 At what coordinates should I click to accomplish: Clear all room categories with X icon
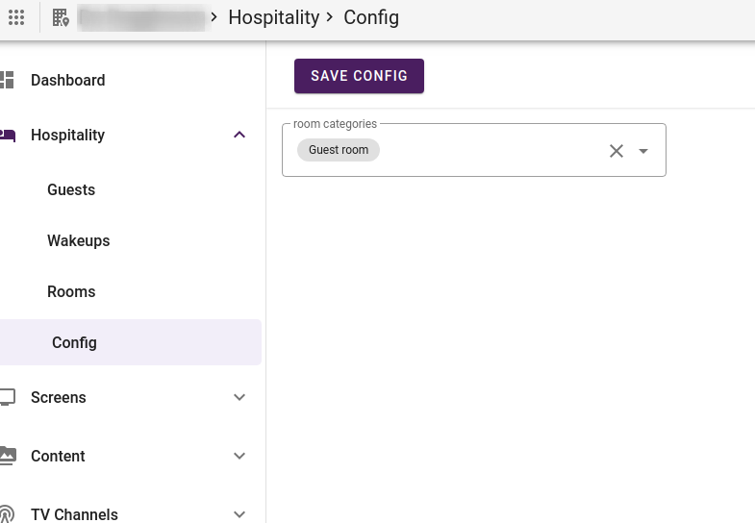pos(617,151)
